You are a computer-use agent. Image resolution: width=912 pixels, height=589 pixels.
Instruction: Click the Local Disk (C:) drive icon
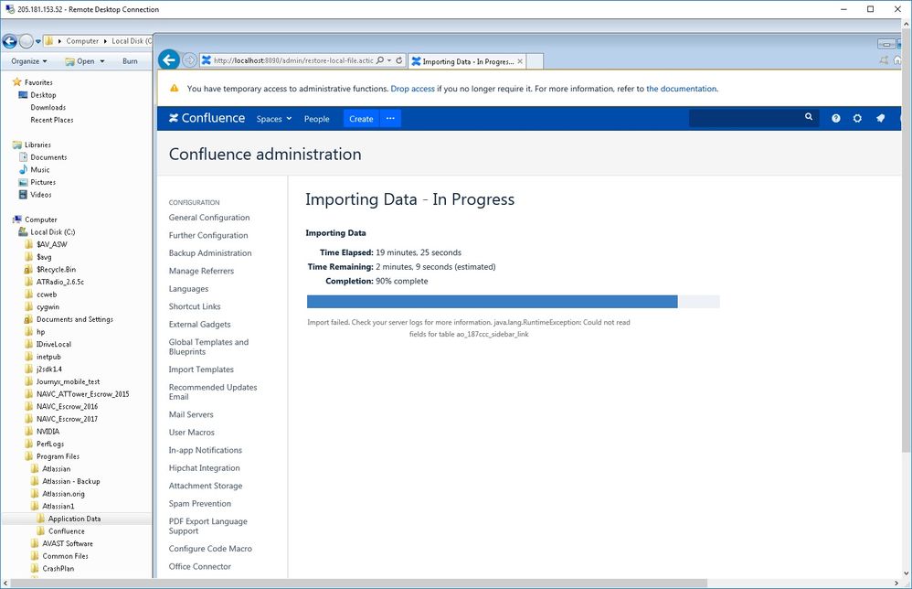tap(23, 231)
